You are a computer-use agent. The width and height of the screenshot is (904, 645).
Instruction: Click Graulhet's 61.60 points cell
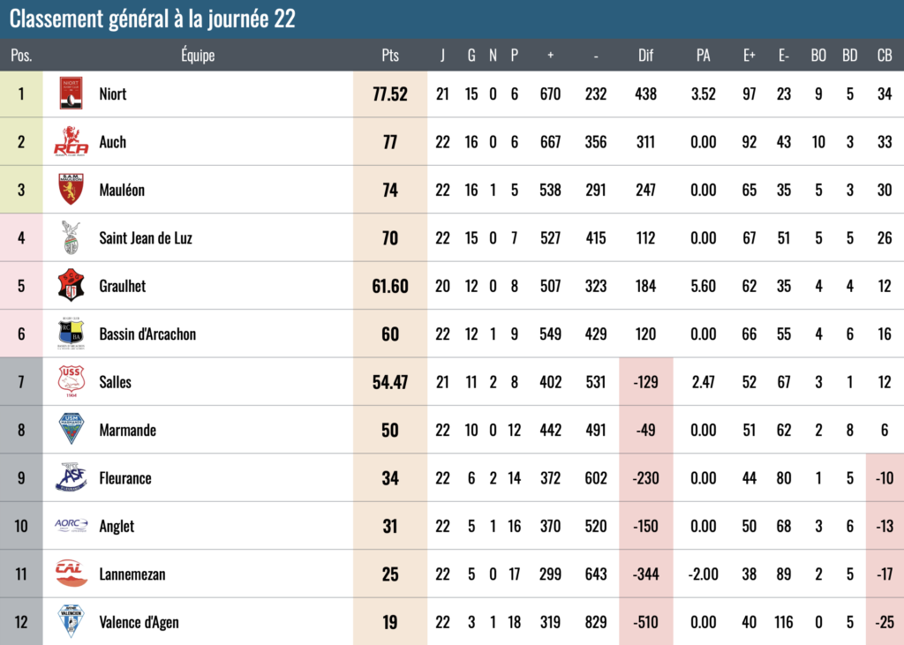click(390, 286)
